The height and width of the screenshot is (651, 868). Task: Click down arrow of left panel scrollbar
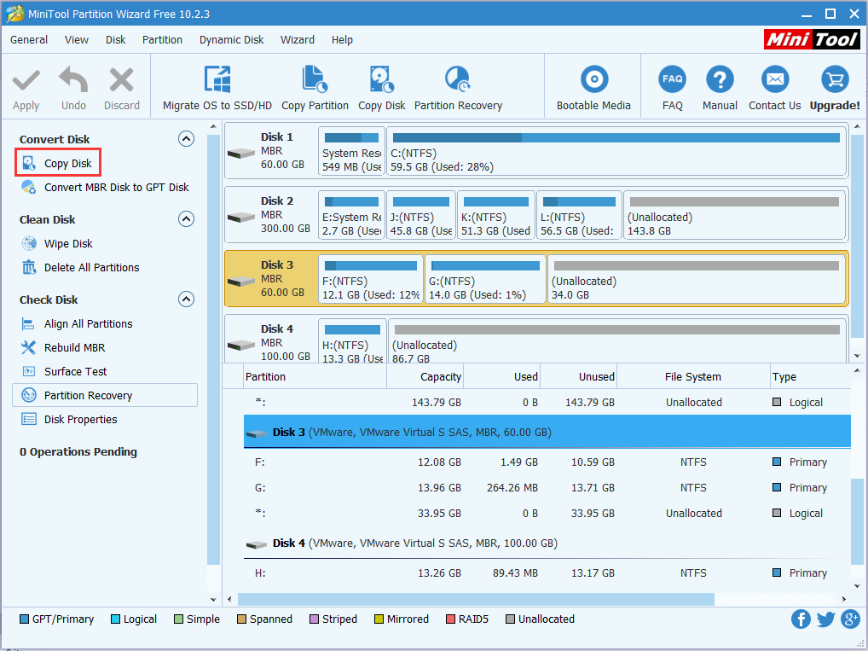coord(214,599)
